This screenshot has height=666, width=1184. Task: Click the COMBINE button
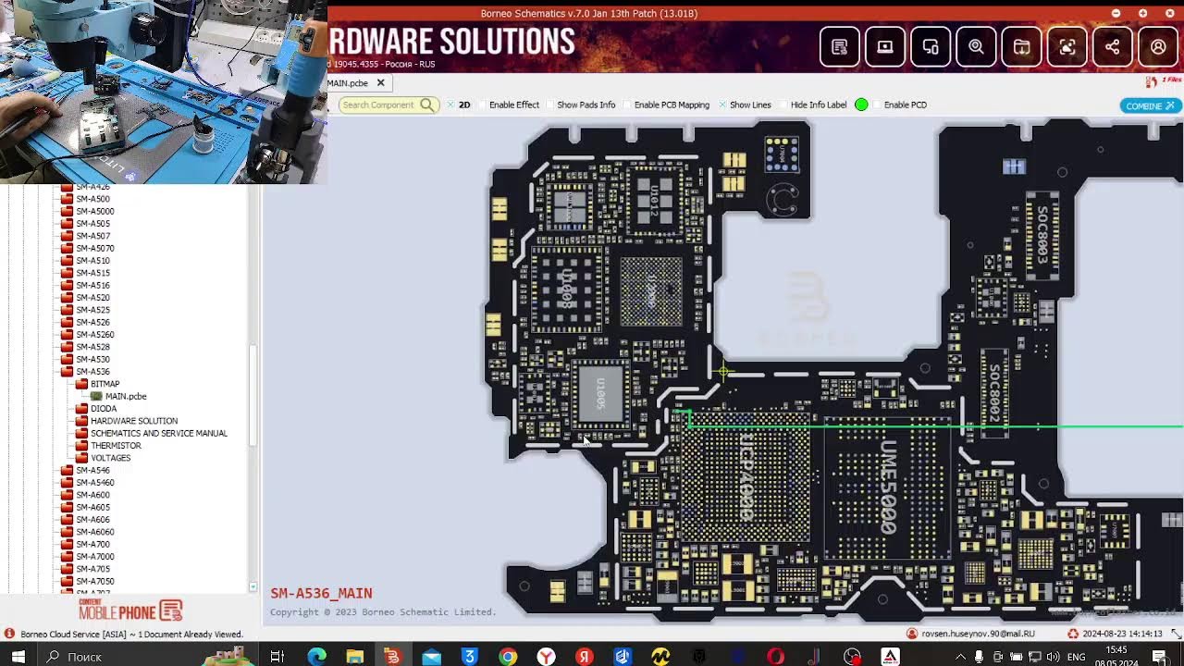click(1150, 105)
